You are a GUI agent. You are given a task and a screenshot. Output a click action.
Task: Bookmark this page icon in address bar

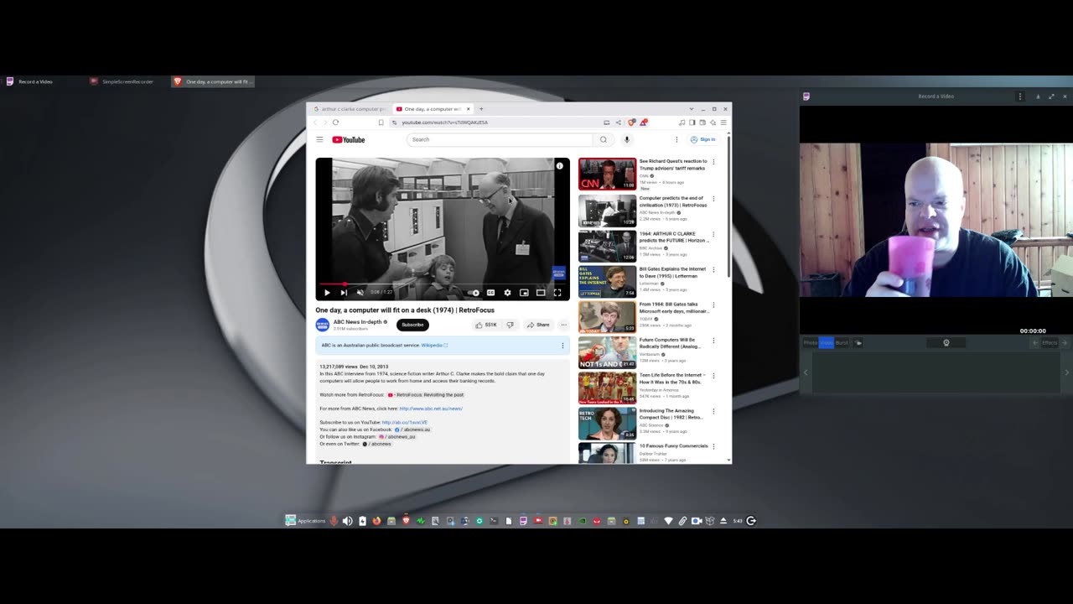381,122
